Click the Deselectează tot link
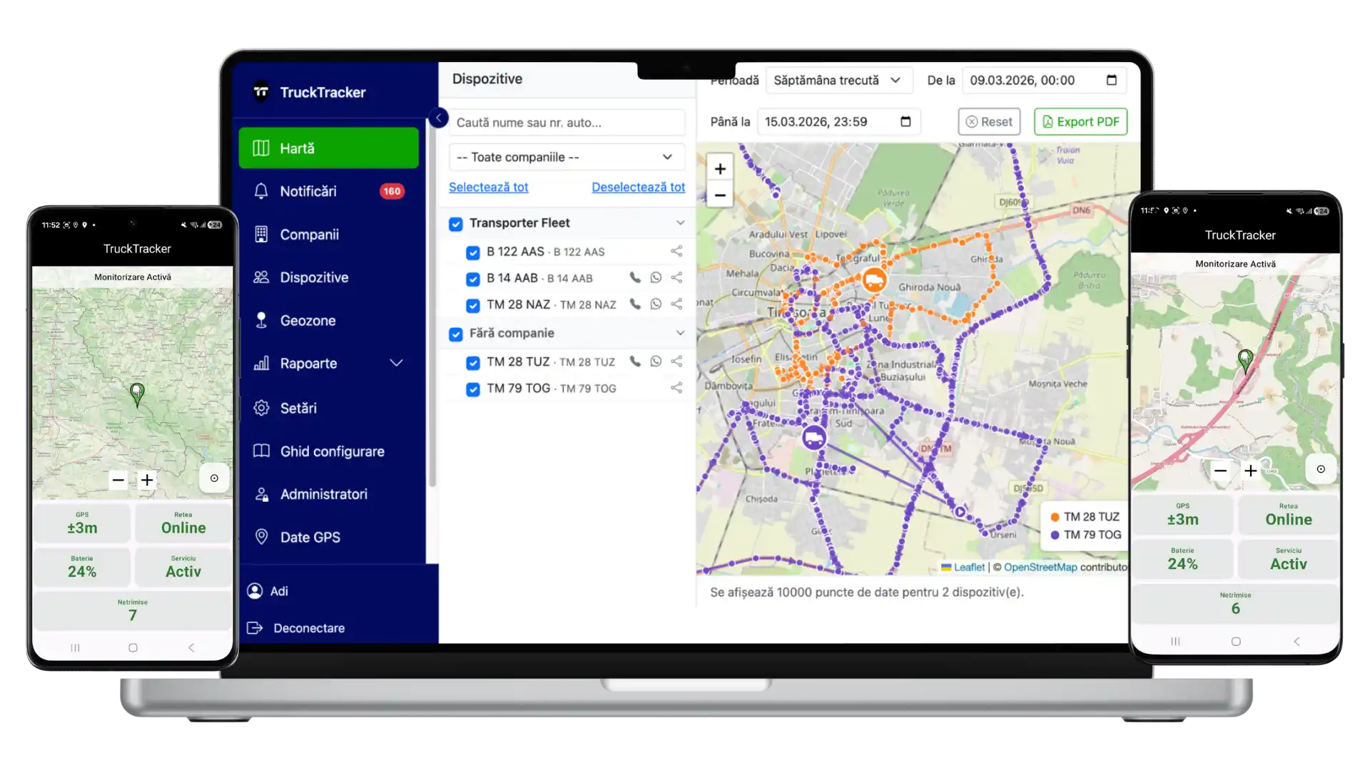This screenshot has height=770, width=1370. (x=638, y=187)
